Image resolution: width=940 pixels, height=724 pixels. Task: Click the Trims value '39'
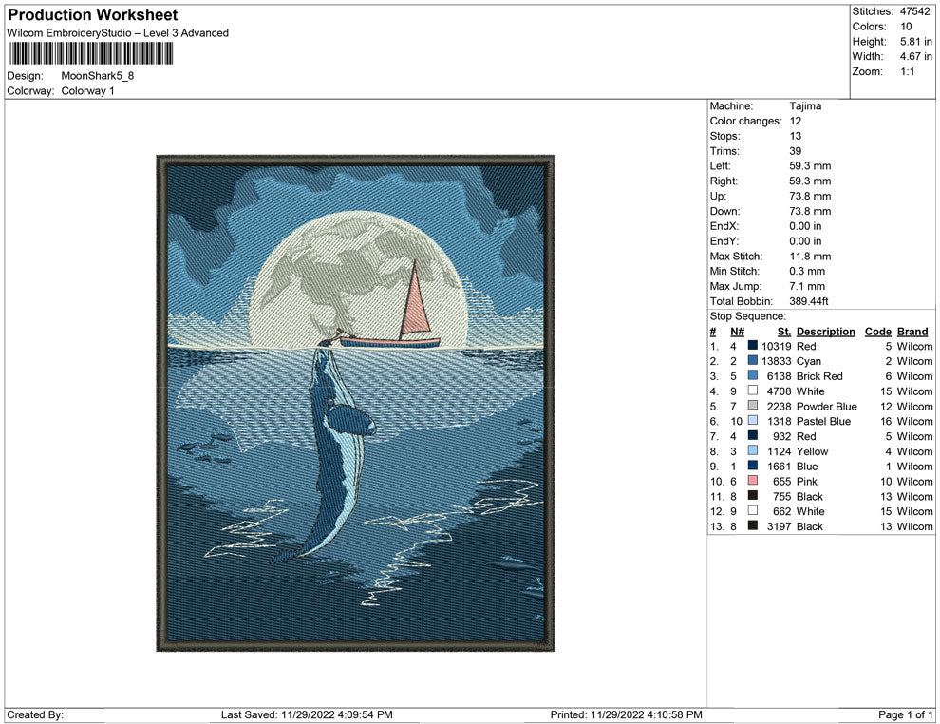coord(796,150)
